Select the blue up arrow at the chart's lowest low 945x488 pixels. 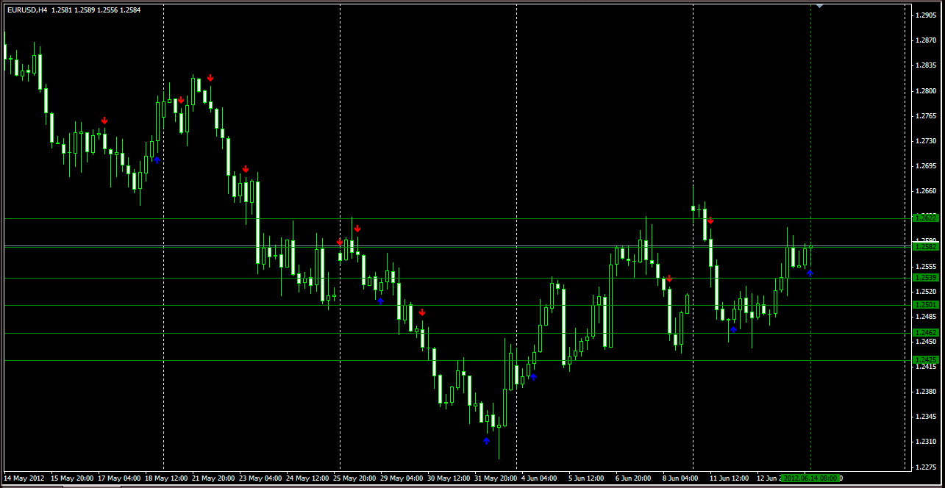point(486,441)
